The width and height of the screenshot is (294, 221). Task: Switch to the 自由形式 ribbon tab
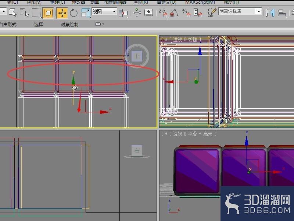(x=8, y=24)
